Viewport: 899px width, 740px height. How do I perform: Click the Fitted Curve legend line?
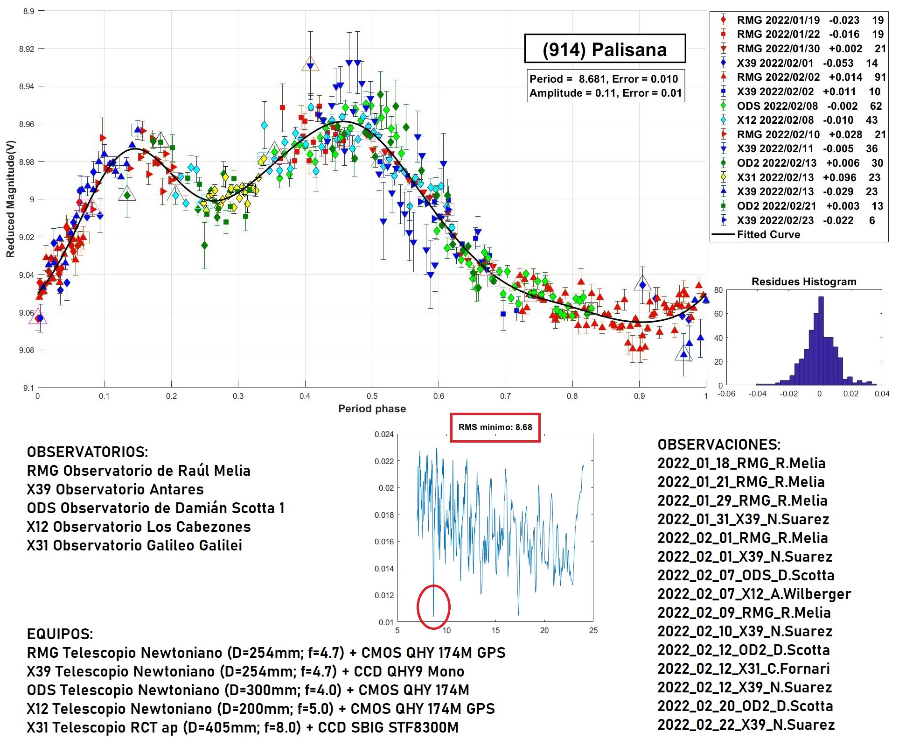(723, 234)
